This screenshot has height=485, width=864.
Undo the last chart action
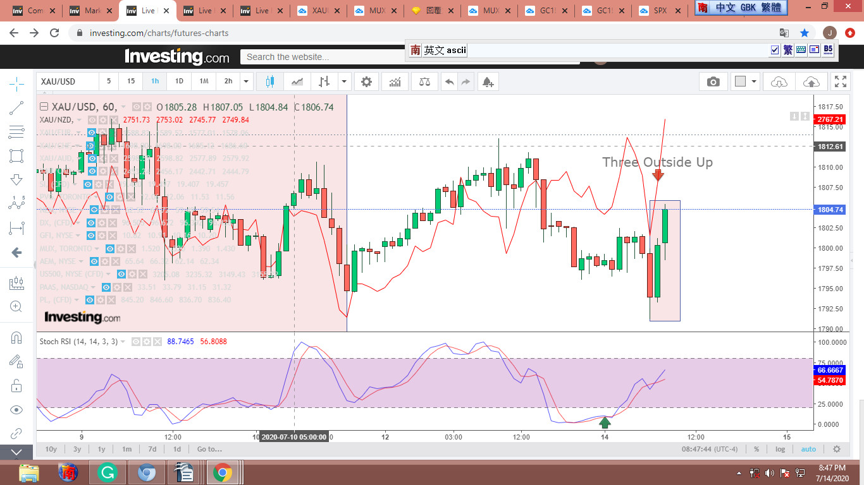click(x=450, y=81)
